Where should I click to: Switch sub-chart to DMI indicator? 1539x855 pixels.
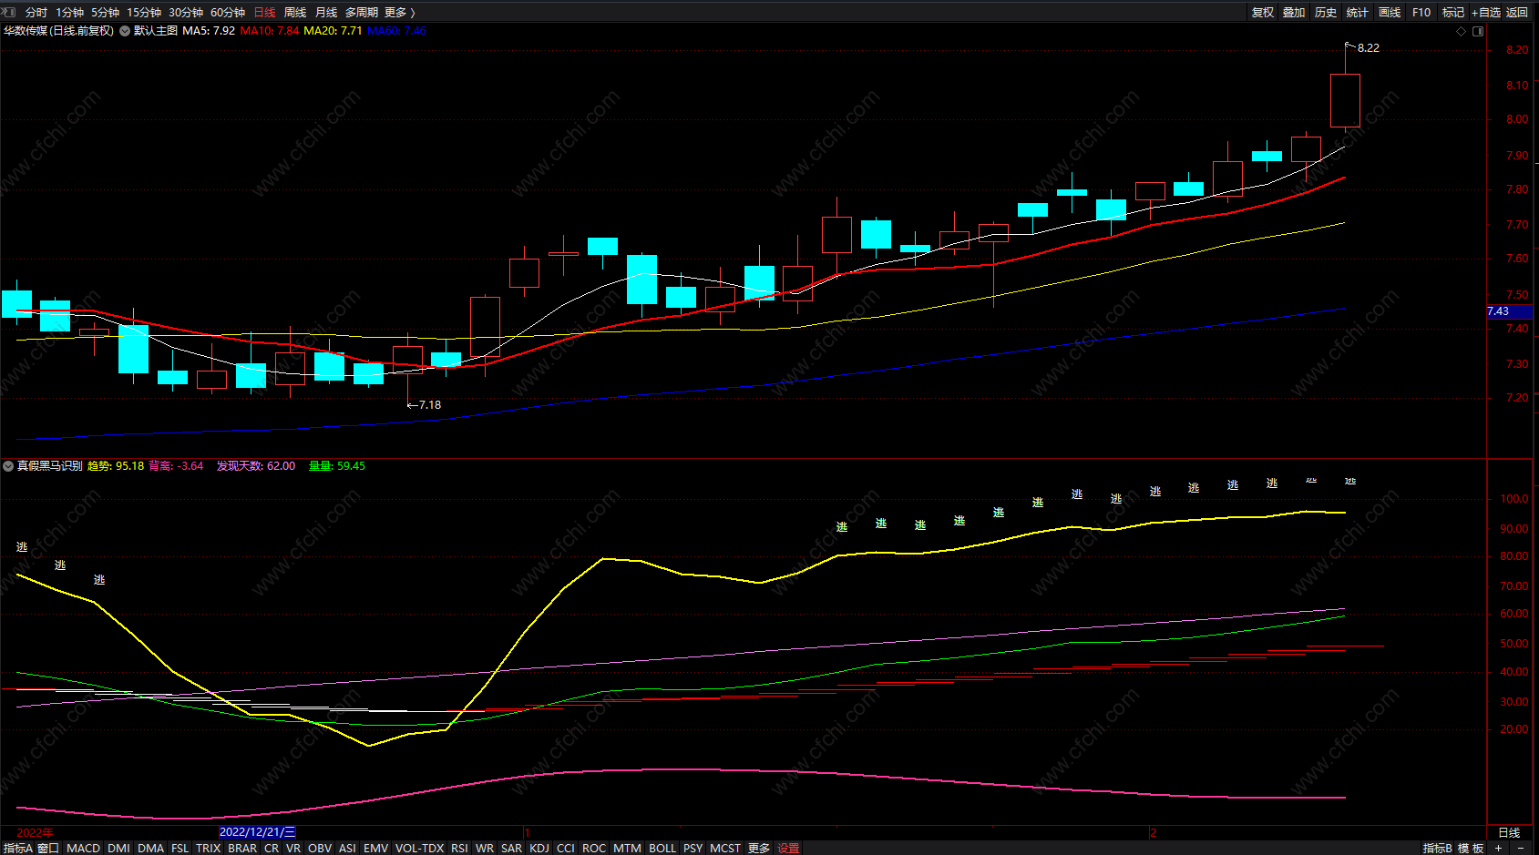click(x=118, y=848)
